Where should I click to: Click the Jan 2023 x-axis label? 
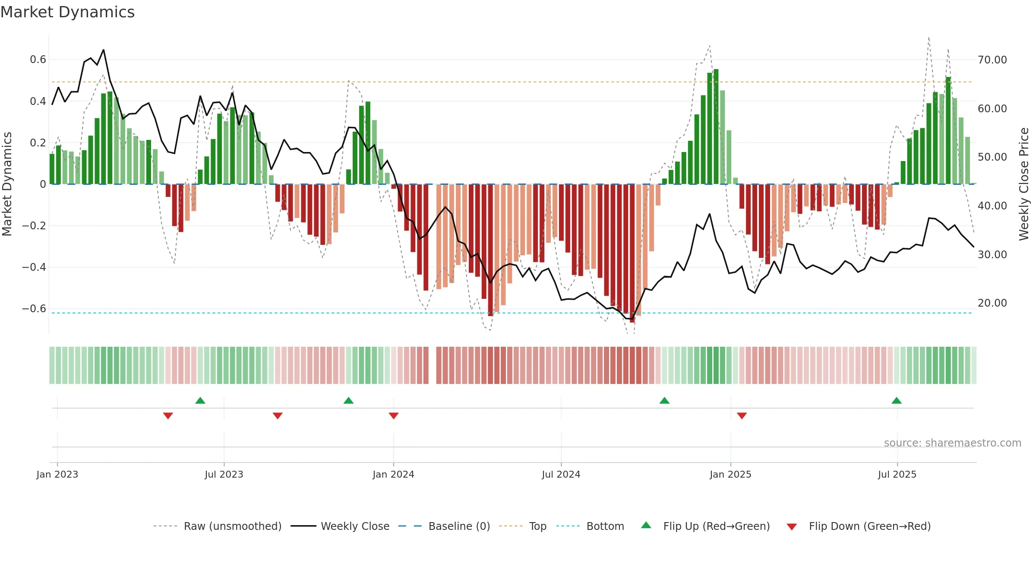[57, 474]
